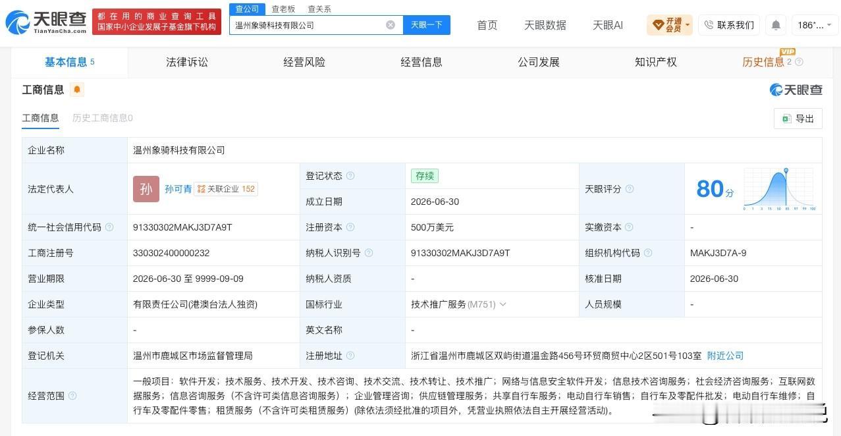Image resolution: width=841 pixels, height=436 pixels.
Task: Select the 工商信息 sub-tab
Action: pos(40,118)
